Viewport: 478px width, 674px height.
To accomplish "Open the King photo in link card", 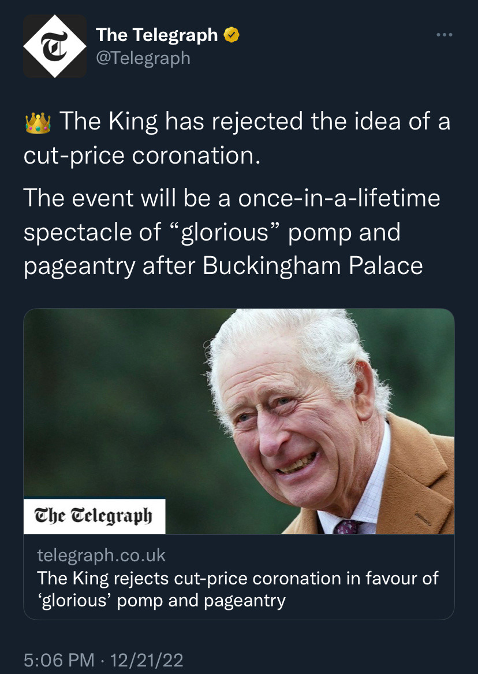I will click(x=239, y=421).
